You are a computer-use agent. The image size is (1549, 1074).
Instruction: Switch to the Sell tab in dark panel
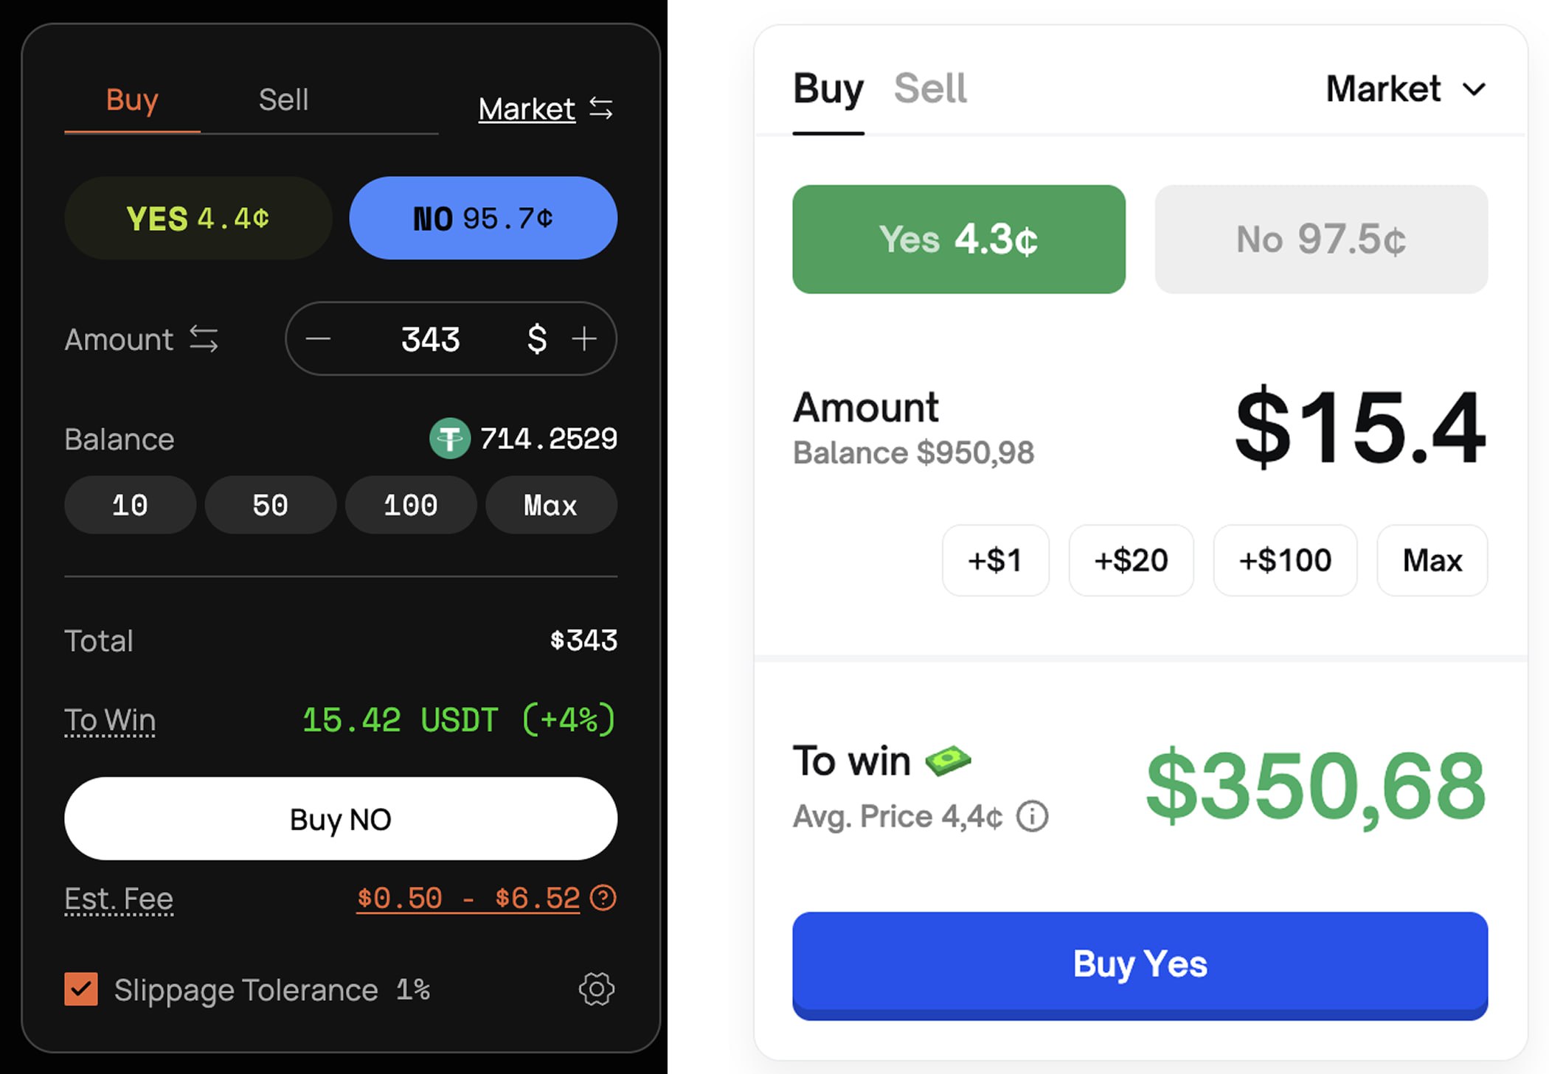coord(283,100)
